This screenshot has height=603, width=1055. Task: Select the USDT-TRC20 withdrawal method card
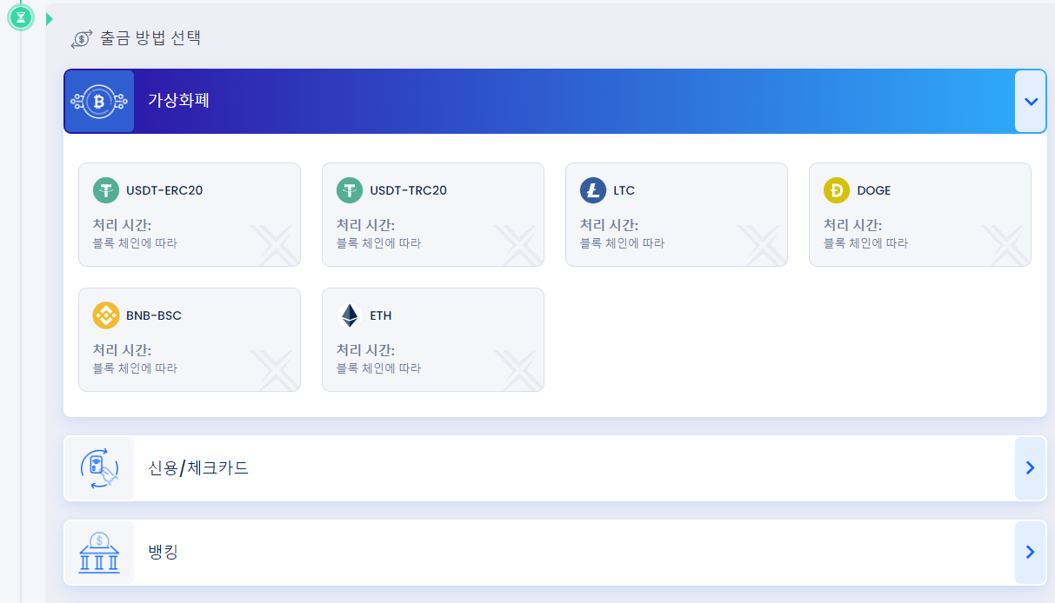click(x=433, y=215)
